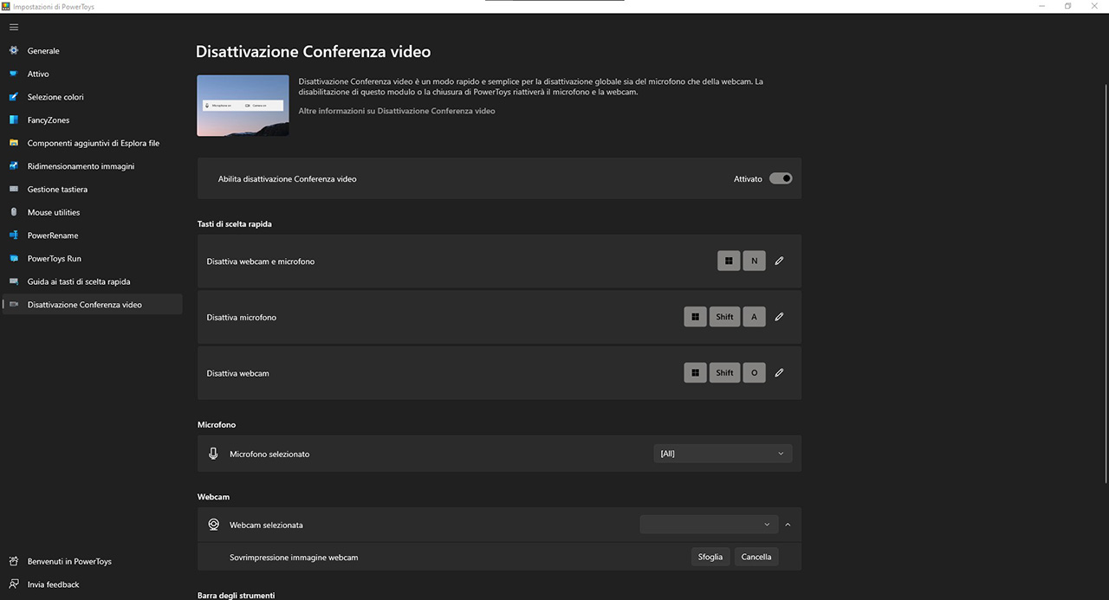
Task: Click the Sfoglia button for webcam overlay image
Action: click(x=710, y=557)
